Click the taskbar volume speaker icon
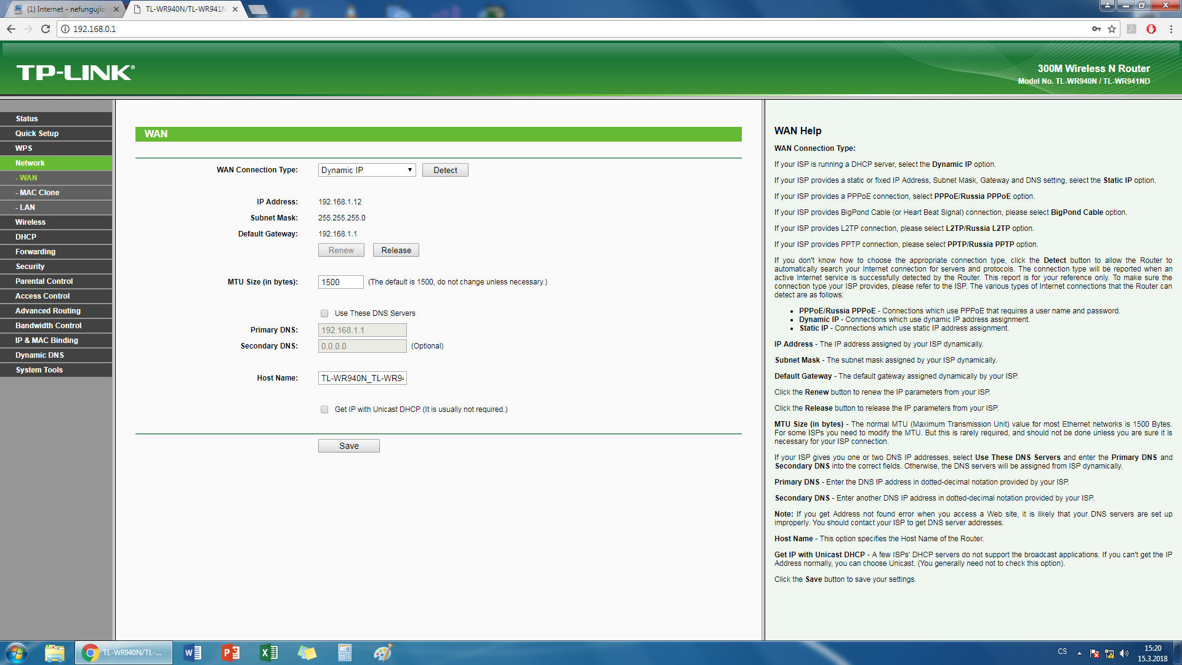 (x=1124, y=653)
